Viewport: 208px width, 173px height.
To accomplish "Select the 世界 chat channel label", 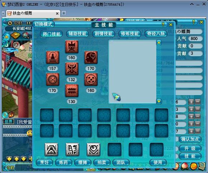I will (x=8, y=121).
